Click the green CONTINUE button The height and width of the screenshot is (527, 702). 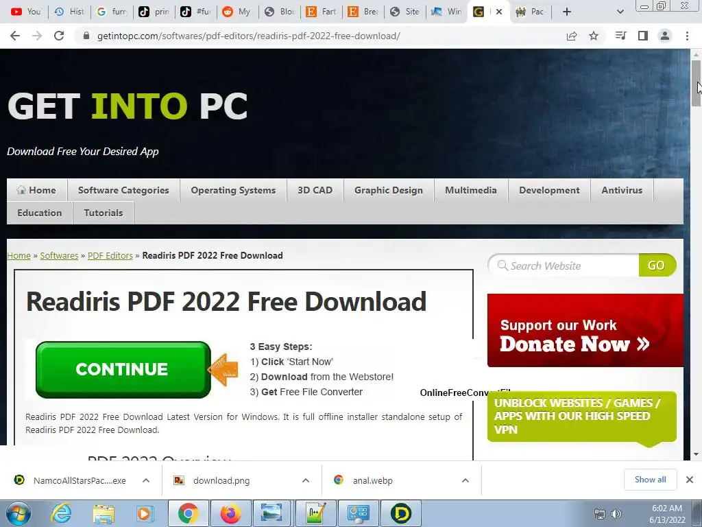tap(123, 370)
